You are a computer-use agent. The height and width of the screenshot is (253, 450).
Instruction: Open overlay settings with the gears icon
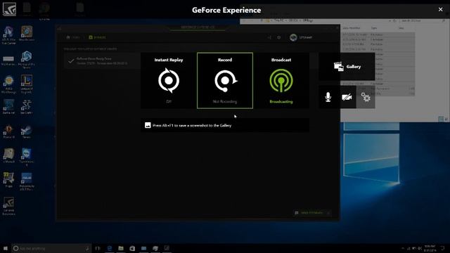[366, 97]
